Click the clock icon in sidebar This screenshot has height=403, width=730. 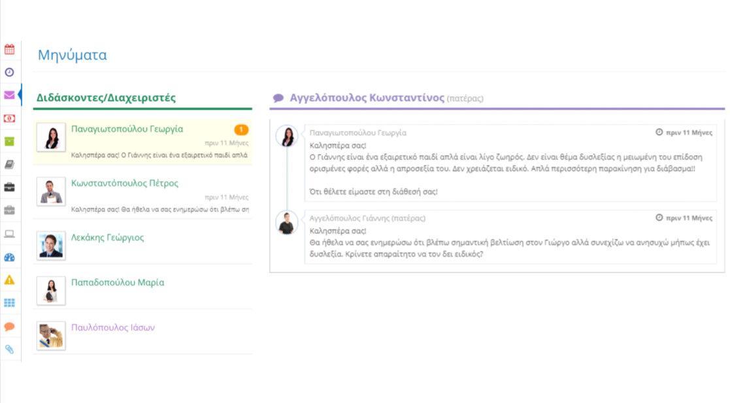(x=9, y=73)
